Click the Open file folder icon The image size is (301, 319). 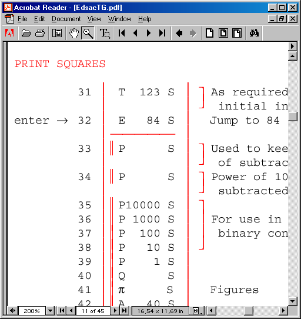click(x=26, y=33)
